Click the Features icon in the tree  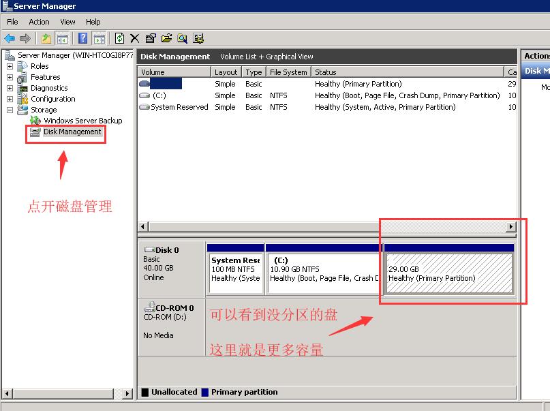coord(22,77)
